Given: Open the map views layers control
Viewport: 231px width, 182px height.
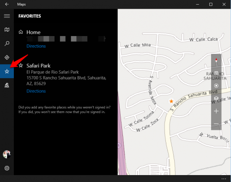Looking at the screenshot, I should (x=216, y=98).
